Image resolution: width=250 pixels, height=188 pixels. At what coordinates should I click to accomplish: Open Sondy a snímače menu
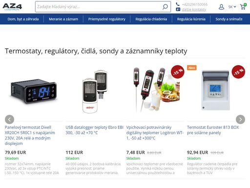pos(229,19)
